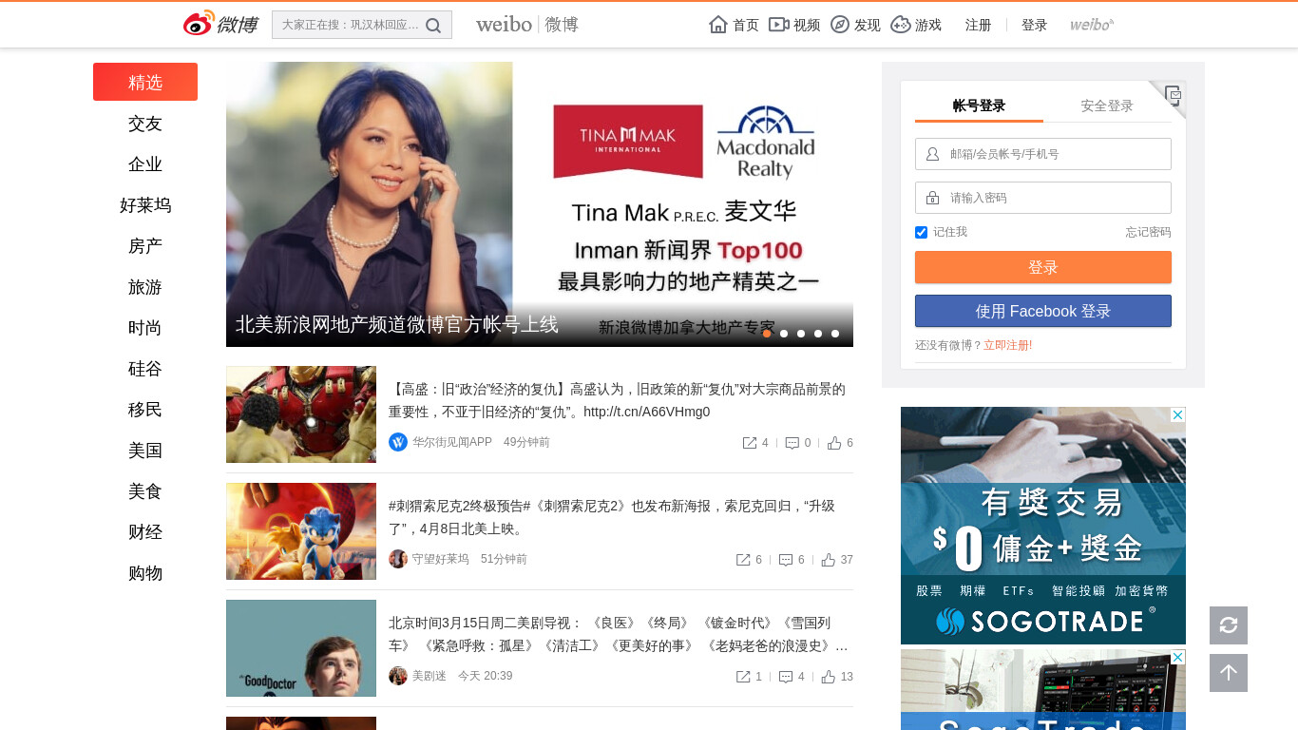
Task: Select 房产 category
Action: pyautogui.click(x=145, y=246)
